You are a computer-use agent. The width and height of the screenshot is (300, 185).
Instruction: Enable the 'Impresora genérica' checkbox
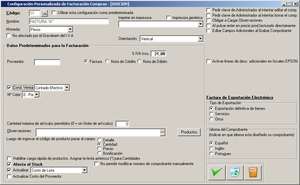pyautogui.click(x=168, y=18)
